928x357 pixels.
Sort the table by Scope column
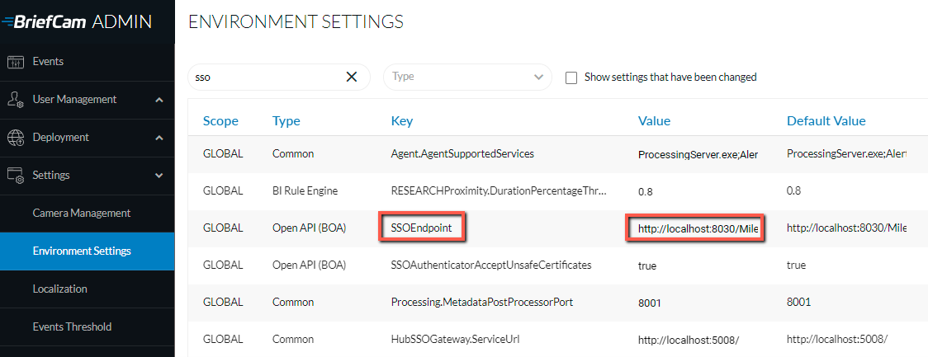pos(220,121)
